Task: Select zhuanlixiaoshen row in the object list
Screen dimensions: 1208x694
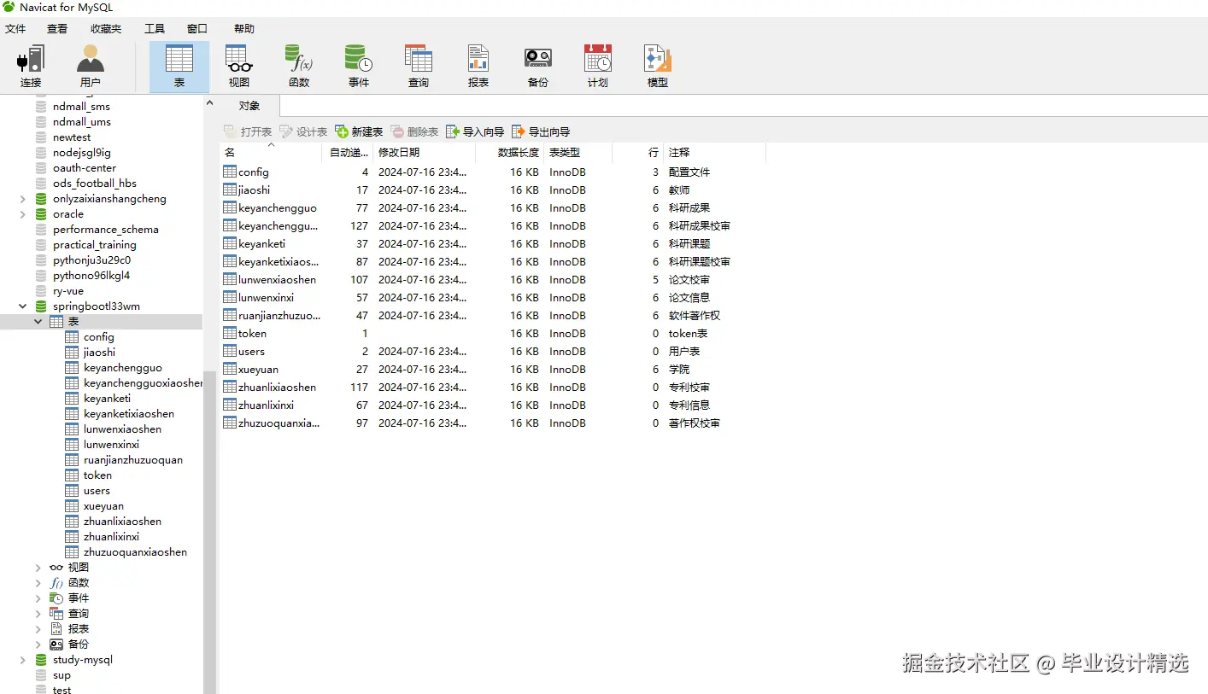Action: tap(493, 388)
